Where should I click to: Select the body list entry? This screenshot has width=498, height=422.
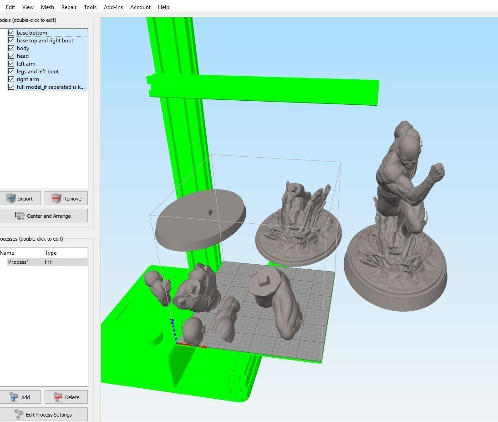pyautogui.click(x=23, y=48)
